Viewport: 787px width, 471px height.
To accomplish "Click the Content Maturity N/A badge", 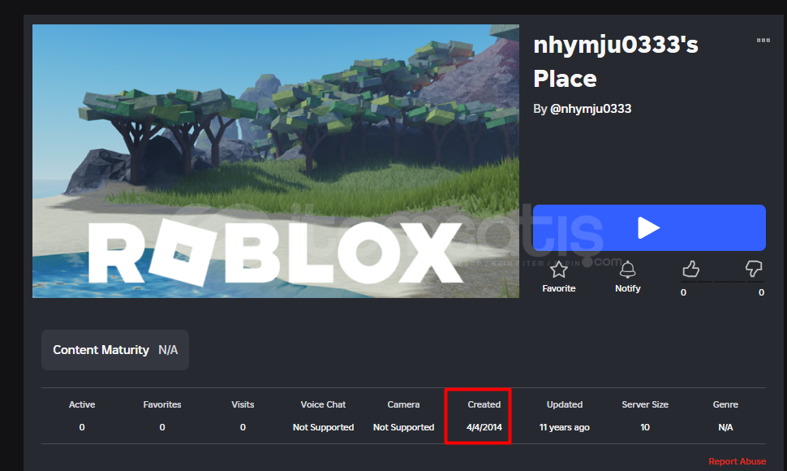I will click(115, 350).
